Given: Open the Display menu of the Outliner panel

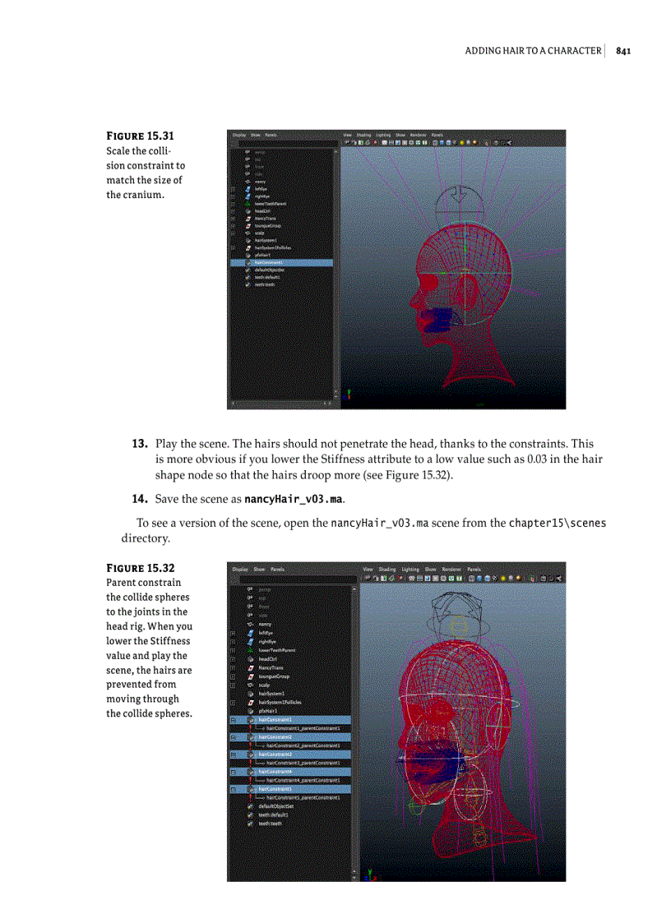Looking at the screenshot, I should tap(242, 570).
